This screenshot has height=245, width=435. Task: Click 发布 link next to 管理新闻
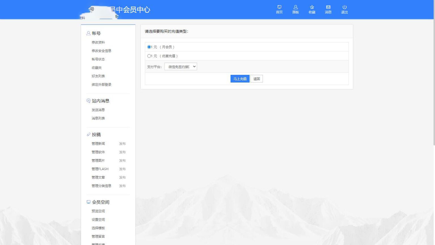(x=122, y=144)
